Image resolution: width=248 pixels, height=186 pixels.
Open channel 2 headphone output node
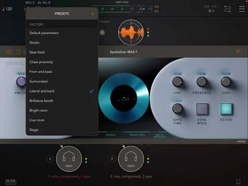131,159
